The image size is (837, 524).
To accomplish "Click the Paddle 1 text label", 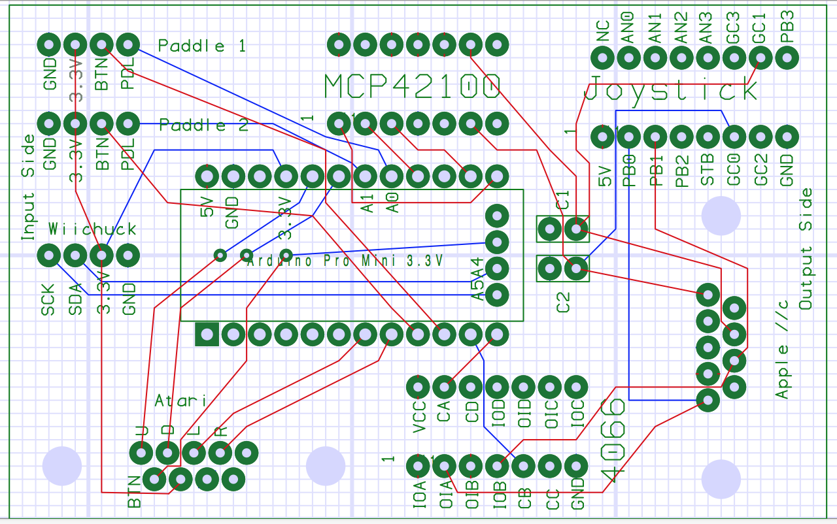I will [203, 46].
